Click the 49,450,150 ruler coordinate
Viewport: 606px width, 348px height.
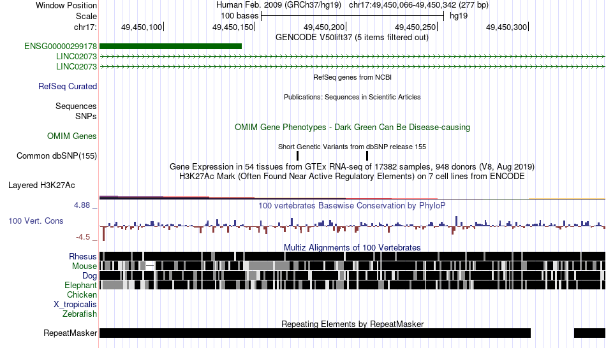pos(233,27)
